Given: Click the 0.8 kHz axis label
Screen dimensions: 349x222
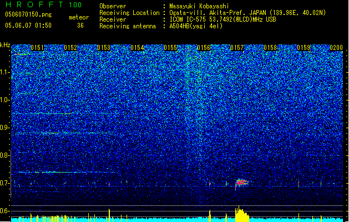Looking at the screenshot, I should [4, 155].
